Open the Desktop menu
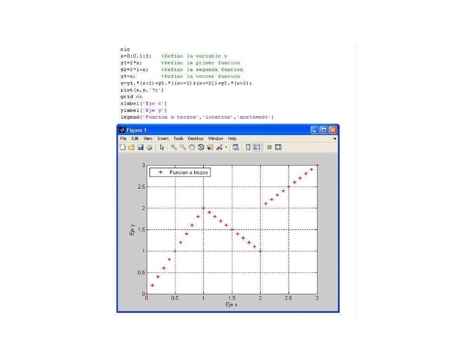 (196, 139)
